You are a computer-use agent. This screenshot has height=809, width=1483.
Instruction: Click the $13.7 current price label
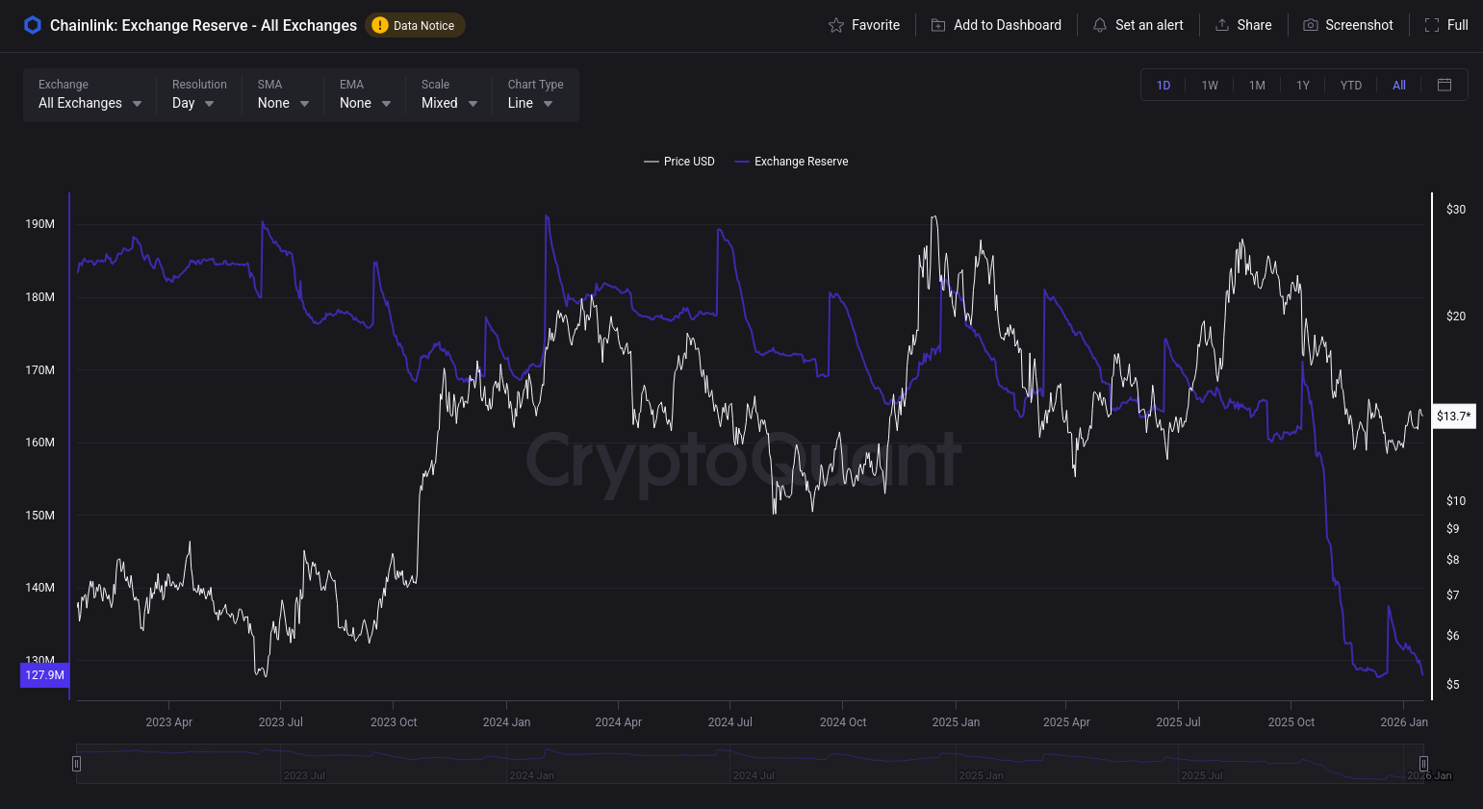click(1454, 417)
